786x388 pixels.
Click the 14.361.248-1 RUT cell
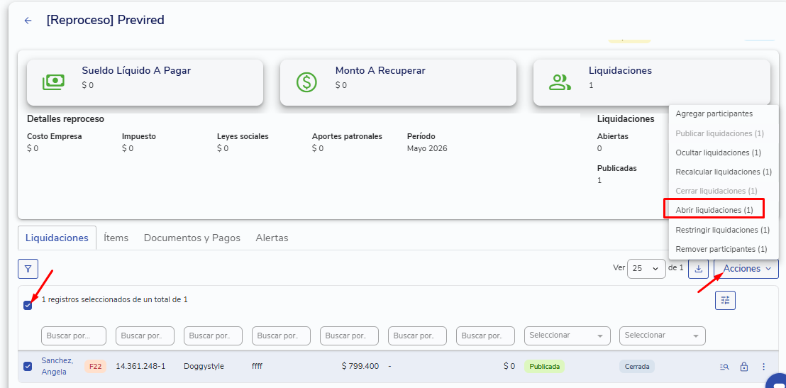(x=140, y=367)
